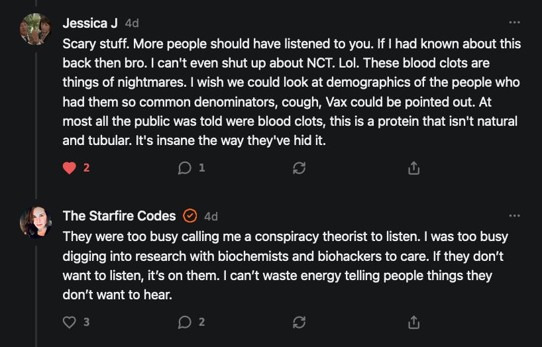Restack The Starfire Codes' reply
Viewport: 542px width, 347px height.
[x=299, y=322]
